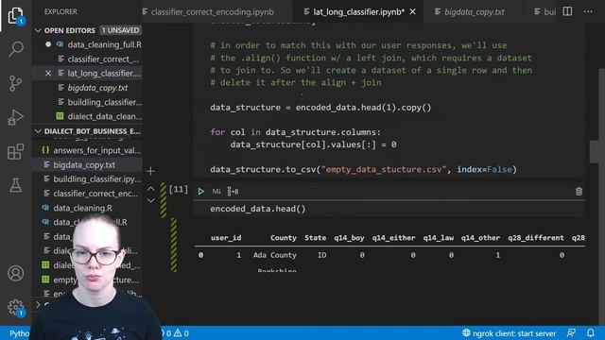
Task: Click ngrok client: start server
Action: click(510, 333)
